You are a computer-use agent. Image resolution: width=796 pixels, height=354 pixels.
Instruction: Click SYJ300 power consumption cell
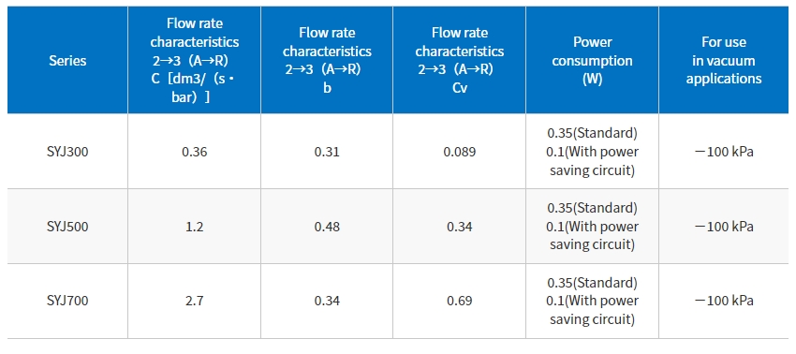tap(592, 152)
